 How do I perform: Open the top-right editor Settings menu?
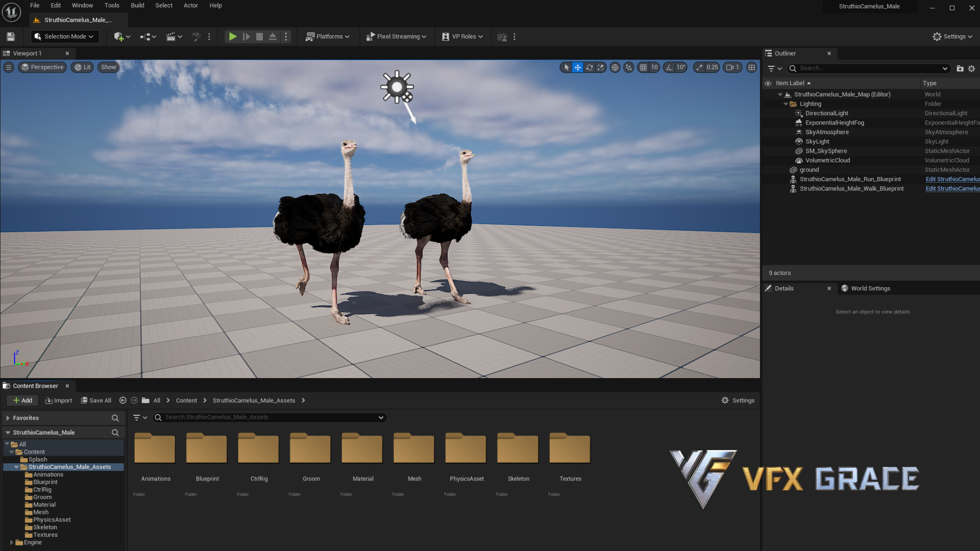coord(952,37)
